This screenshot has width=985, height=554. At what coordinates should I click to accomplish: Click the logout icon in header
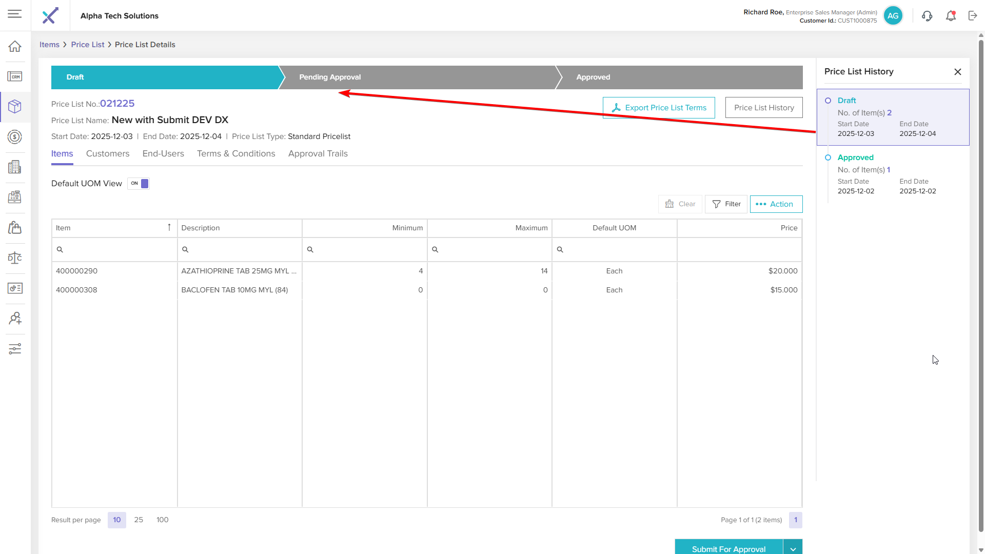[973, 16]
